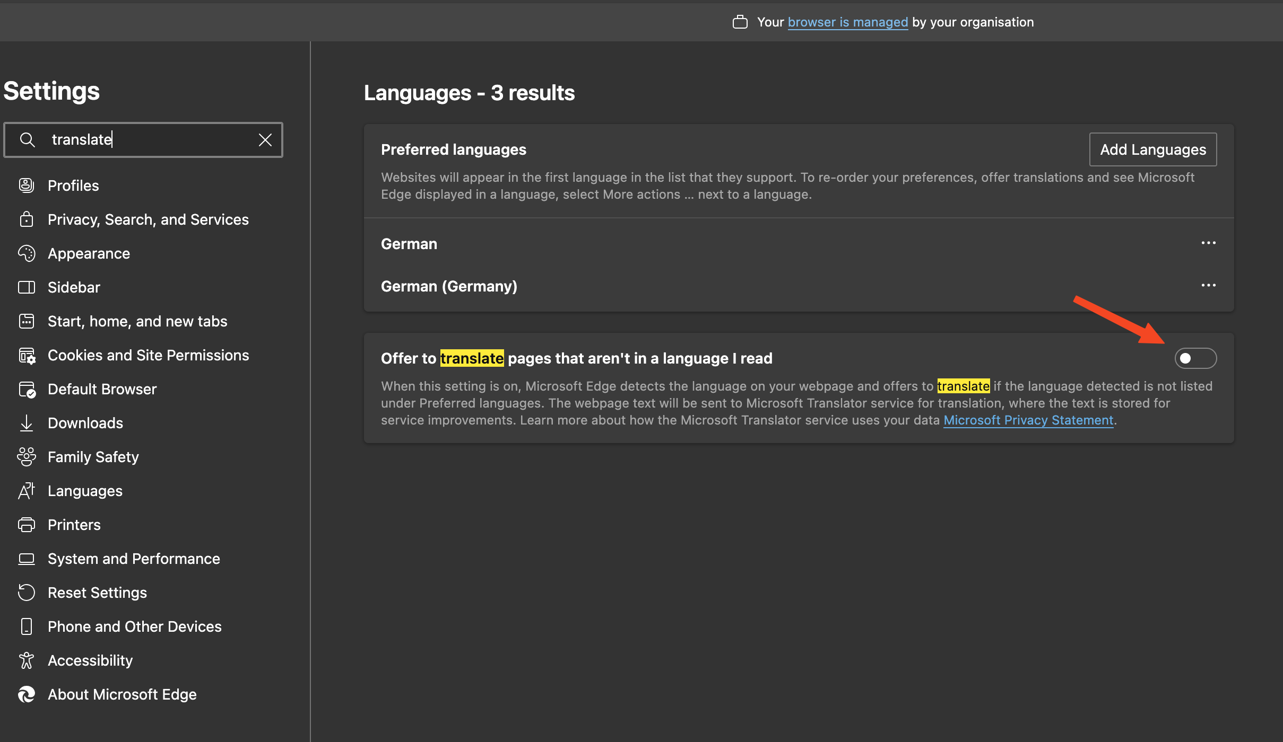Click into the settings search box

[x=149, y=140]
